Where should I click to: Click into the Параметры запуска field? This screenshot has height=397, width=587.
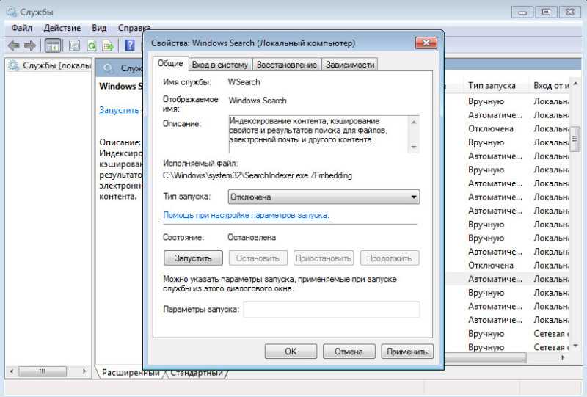332,310
